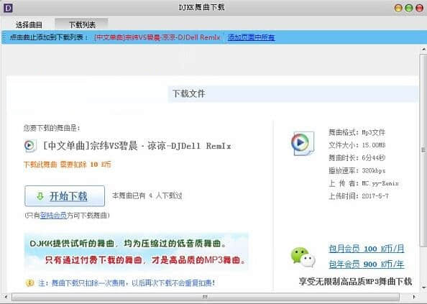The height and width of the screenshot is (304, 427).
Task: Click the vertical scrollbar thumb
Action: coord(423,149)
